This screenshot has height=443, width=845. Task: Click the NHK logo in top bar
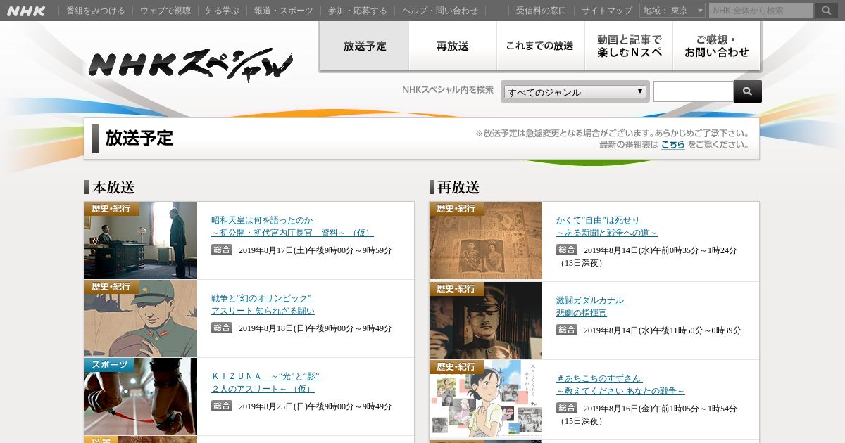click(x=27, y=11)
